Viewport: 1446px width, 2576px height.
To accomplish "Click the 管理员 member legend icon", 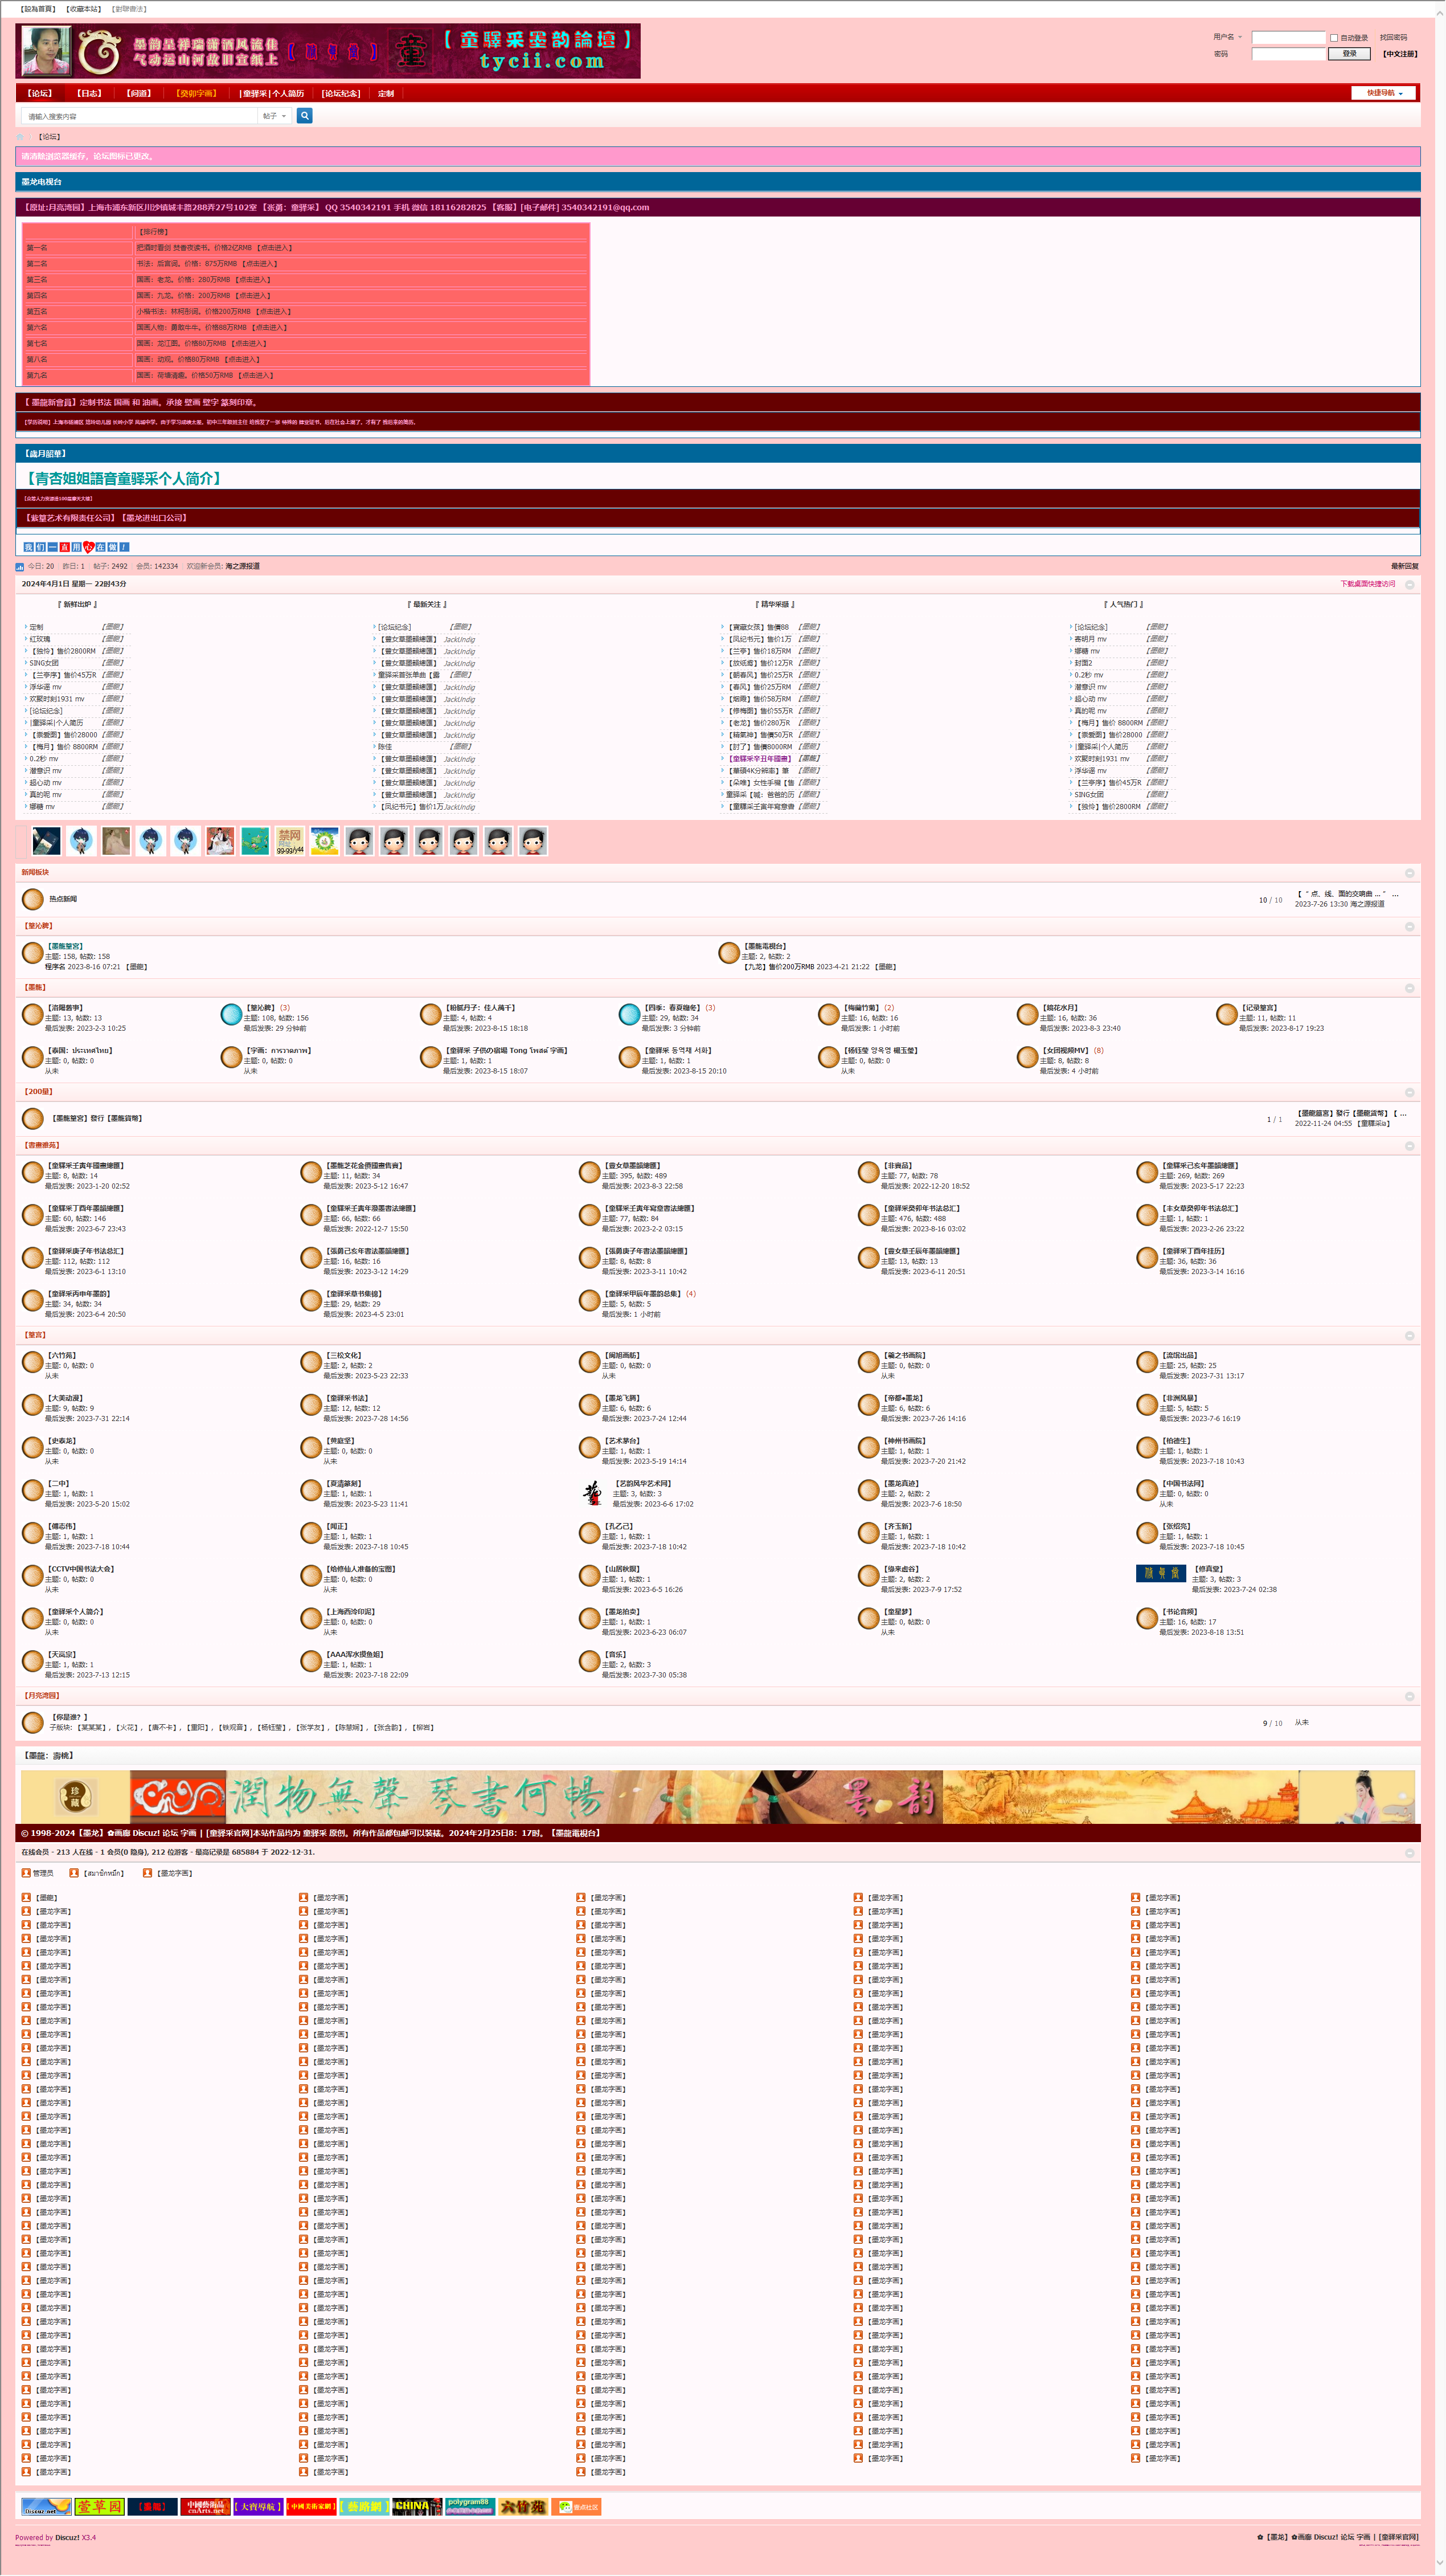I will (26, 1873).
